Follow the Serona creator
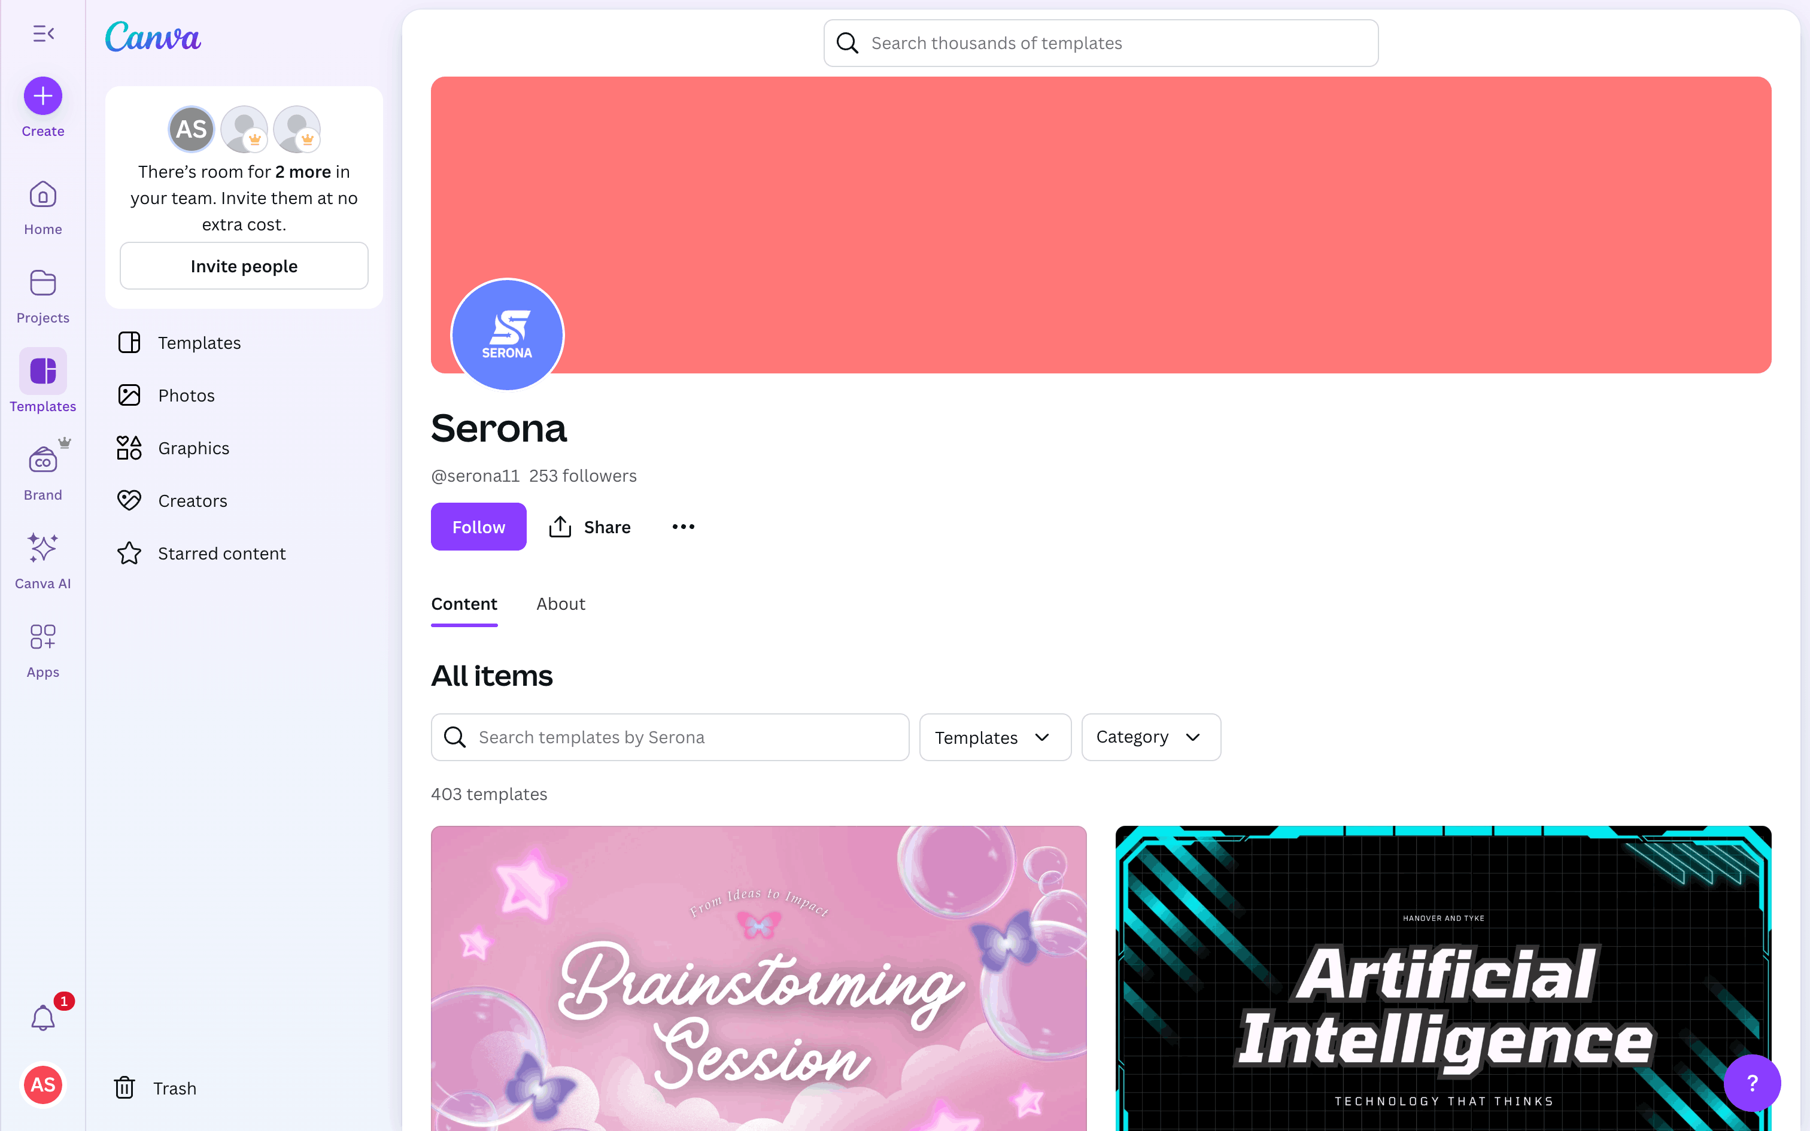The width and height of the screenshot is (1810, 1131). click(x=478, y=527)
